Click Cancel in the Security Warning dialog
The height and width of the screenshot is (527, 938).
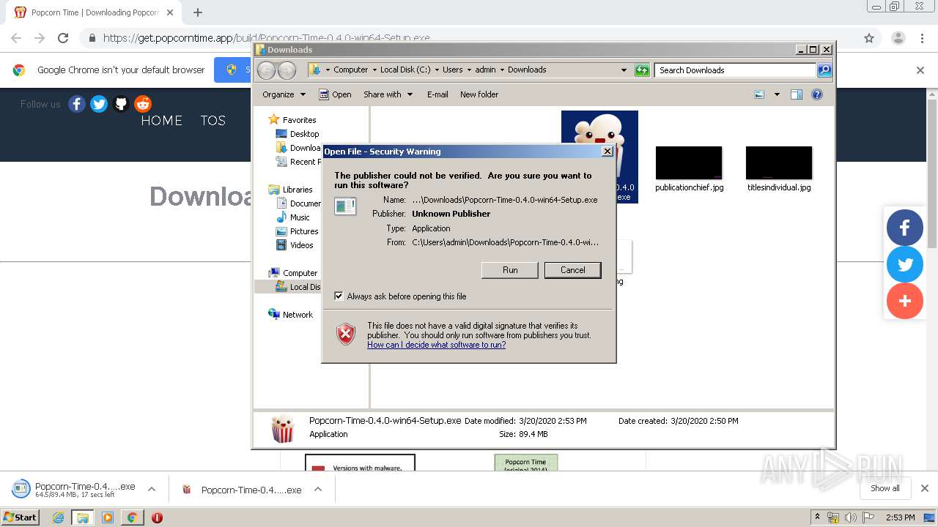(x=572, y=270)
